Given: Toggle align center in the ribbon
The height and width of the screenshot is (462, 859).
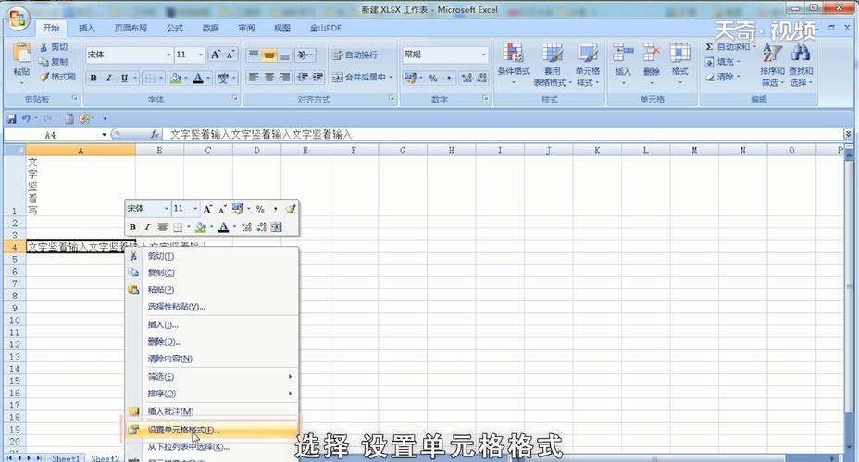Looking at the screenshot, I should pos(269,77).
